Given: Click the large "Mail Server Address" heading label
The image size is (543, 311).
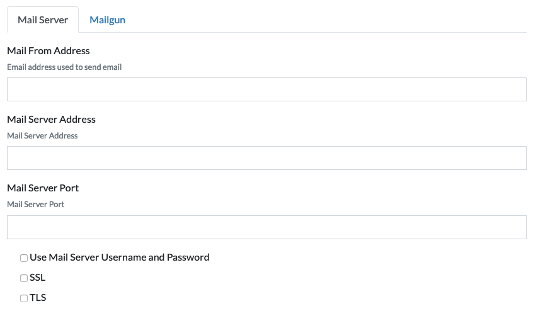Looking at the screenshot, I should [51, 119].
